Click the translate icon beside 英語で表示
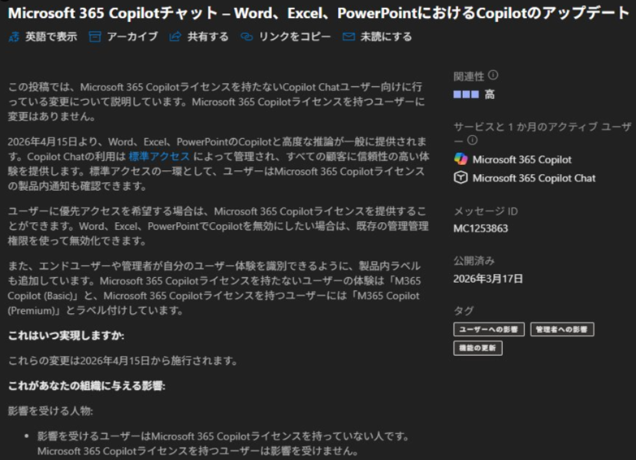Viewport: 636px width, 460px height. 13,37
